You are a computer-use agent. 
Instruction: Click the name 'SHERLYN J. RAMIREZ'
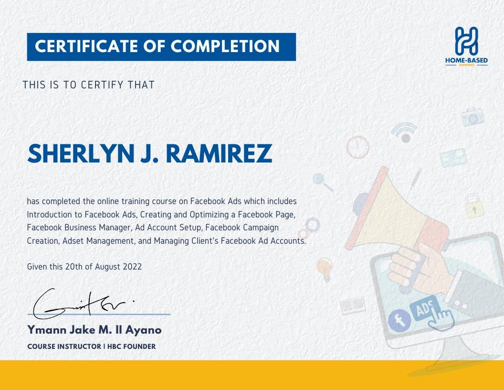(150, 154)
